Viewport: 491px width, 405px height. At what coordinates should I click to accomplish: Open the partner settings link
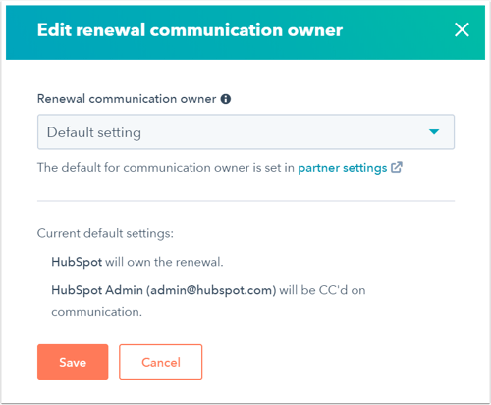click(x=342, y=168)
